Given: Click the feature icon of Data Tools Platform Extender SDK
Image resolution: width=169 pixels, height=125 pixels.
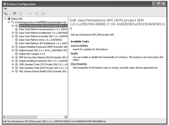Looking at the screenshot, I should 17,36.
